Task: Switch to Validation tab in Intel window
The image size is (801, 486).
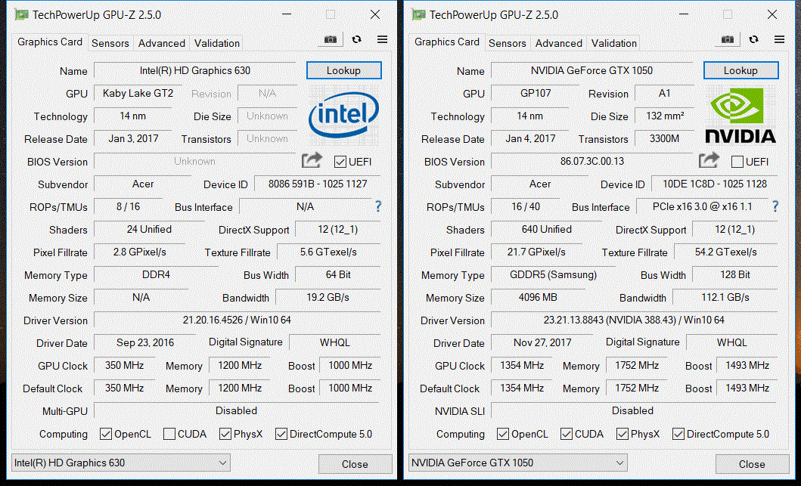Action: click(x=216, y=43)
